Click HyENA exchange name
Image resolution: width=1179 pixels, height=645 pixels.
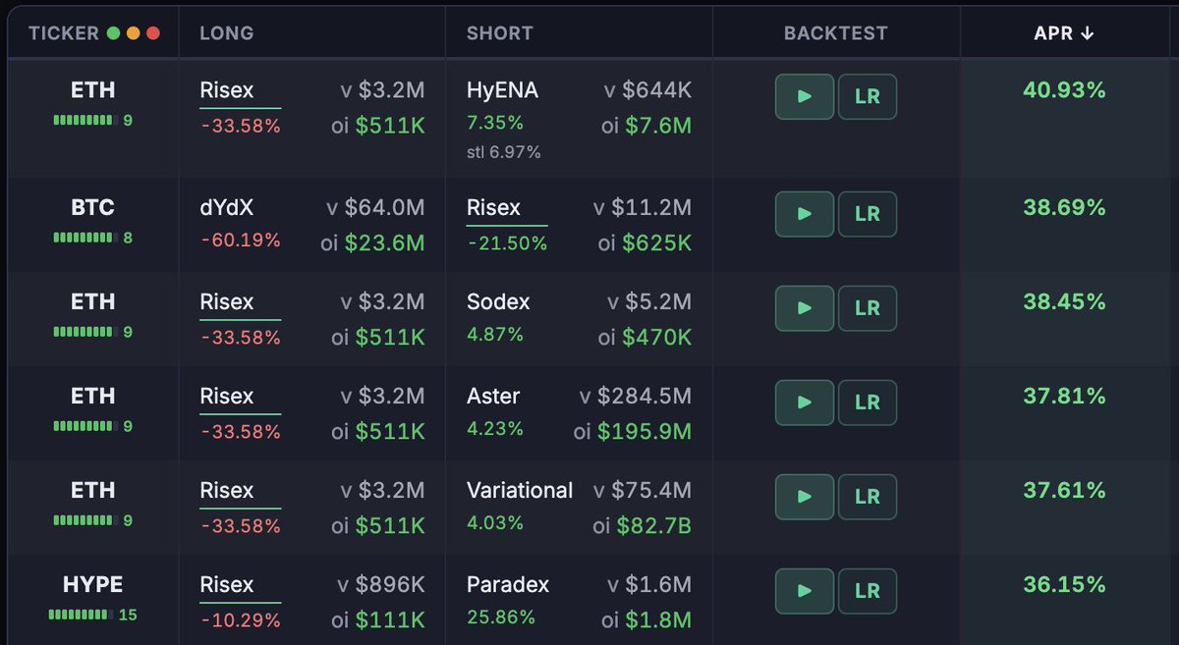[503, 90]
